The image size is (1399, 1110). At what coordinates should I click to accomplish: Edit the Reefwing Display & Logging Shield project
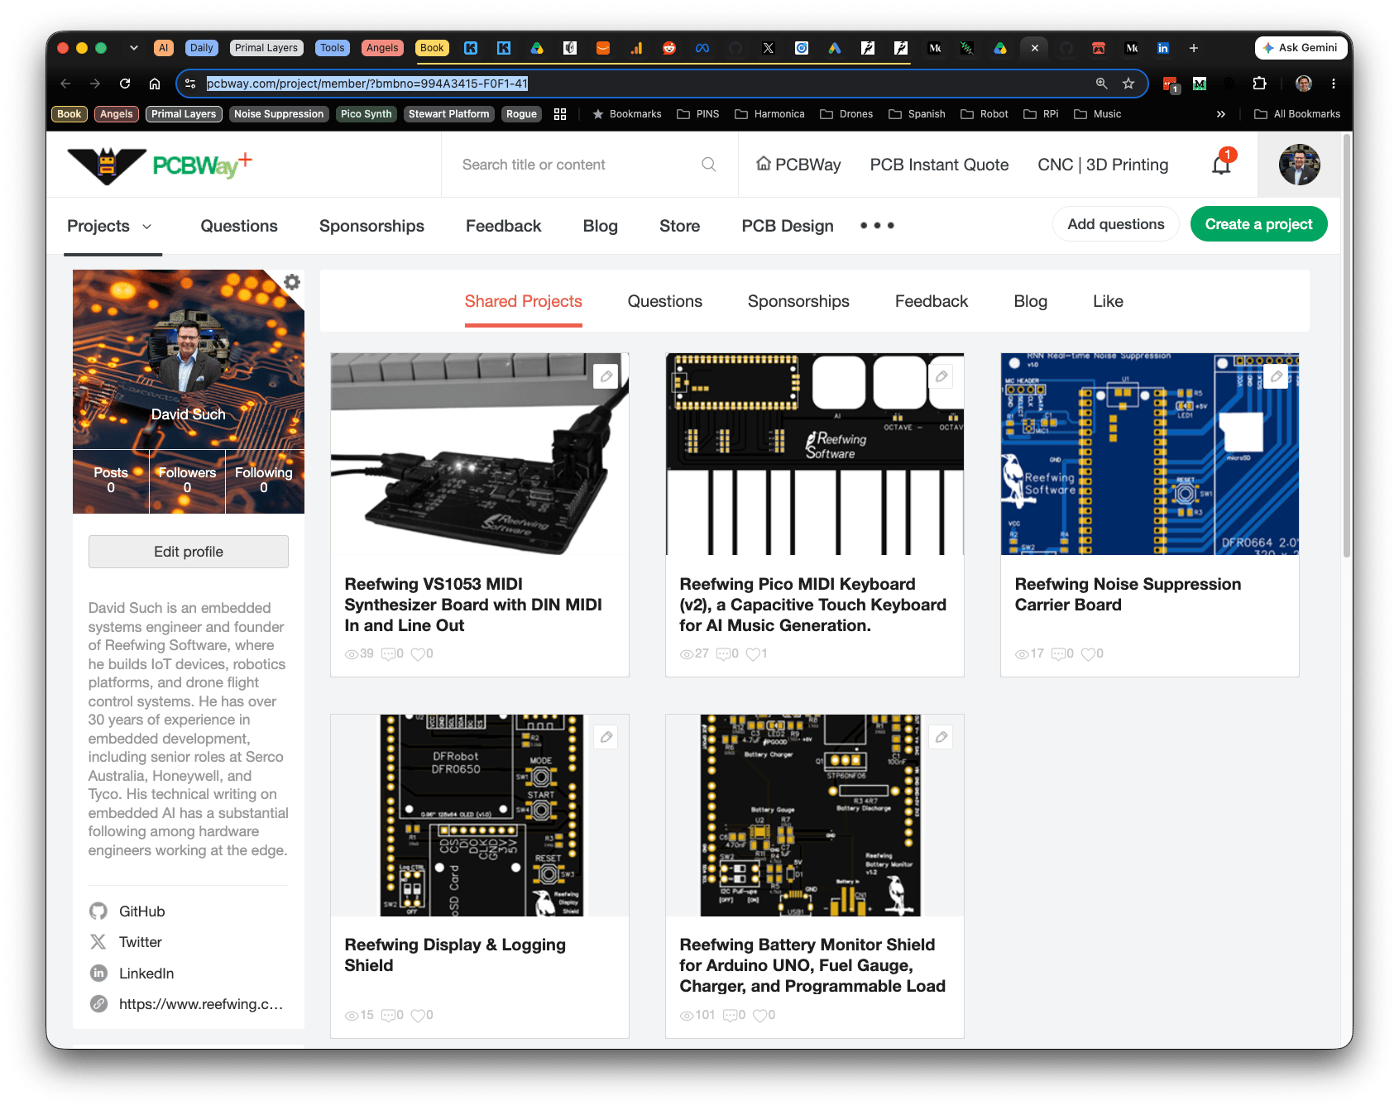(x=606, y=737)
